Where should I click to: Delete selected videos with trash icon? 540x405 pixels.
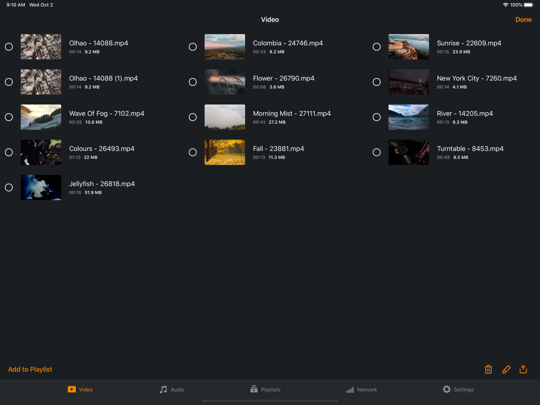[488, 369]
